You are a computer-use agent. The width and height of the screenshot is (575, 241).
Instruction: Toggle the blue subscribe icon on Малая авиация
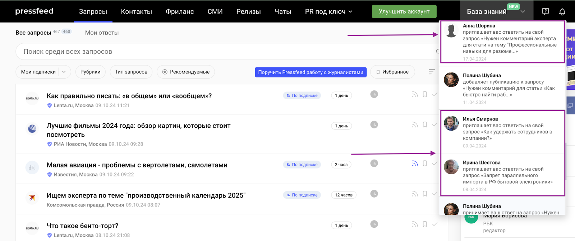(415, 164)
